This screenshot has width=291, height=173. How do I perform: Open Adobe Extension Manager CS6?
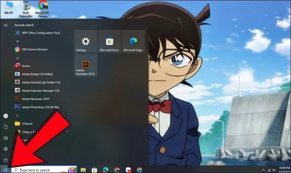point(37,91)
